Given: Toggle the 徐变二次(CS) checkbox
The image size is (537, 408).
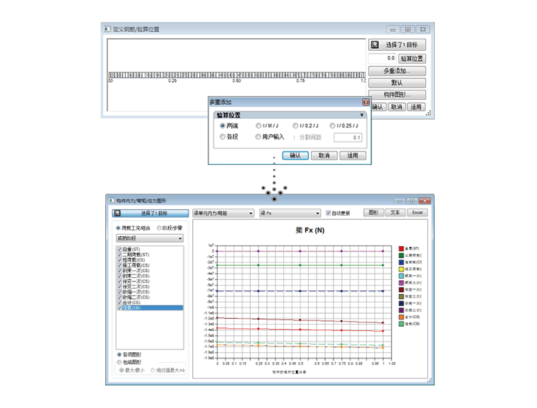Looking at the screenshot, I should (119, 286).
